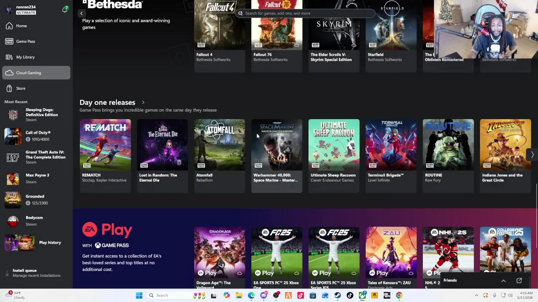
Task: Open Lost in Random: The Eternal Die tile
Action: [162, 156]
